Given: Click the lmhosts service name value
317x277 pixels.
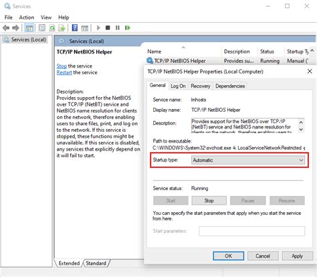Looking at the screenshot, I should (x=199, y=100).
